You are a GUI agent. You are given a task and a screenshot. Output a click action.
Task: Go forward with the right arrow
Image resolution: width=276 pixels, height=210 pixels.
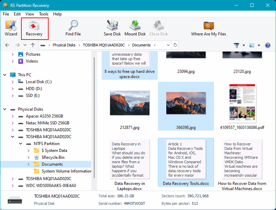click(x=18, y=45)
